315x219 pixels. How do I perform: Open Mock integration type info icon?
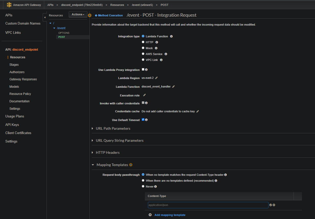[156, 48]
